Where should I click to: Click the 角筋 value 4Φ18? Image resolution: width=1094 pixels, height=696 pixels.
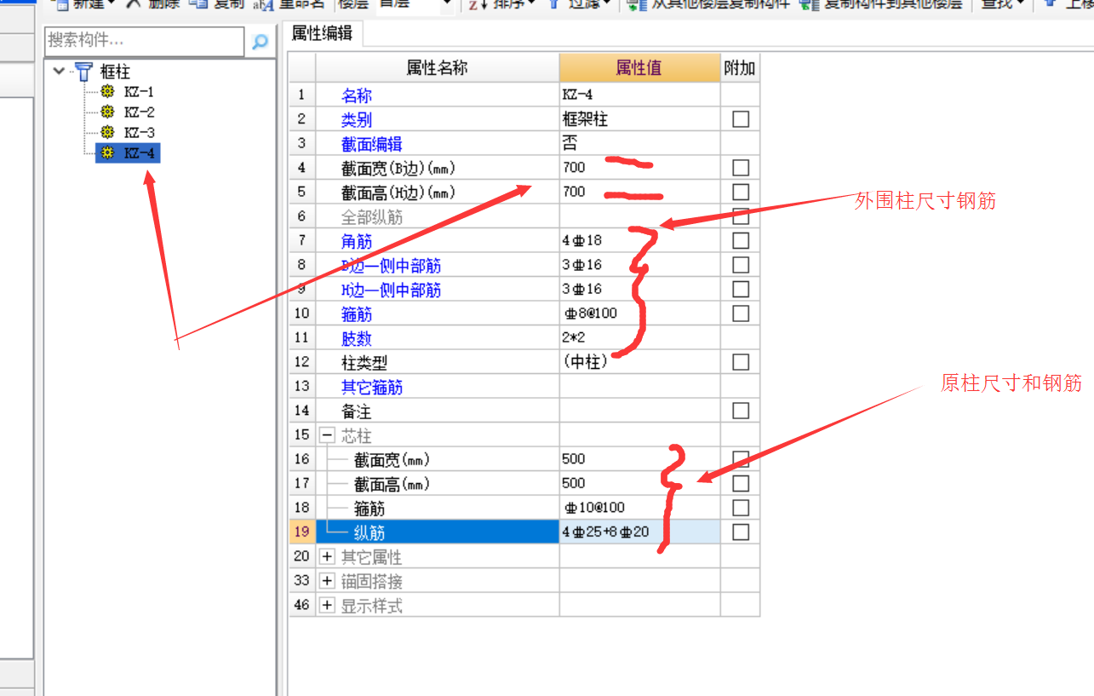[x=639, y=241]
